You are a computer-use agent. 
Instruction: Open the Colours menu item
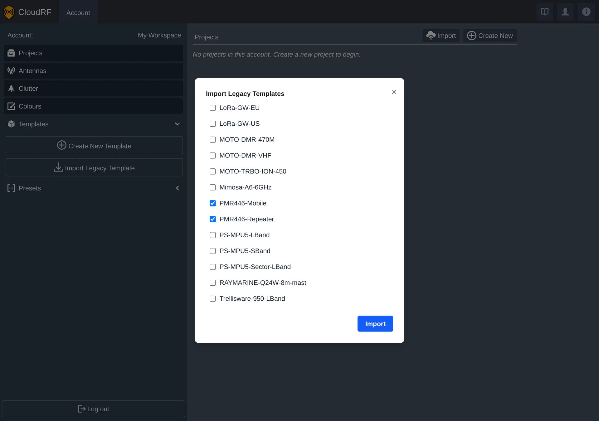93,106
